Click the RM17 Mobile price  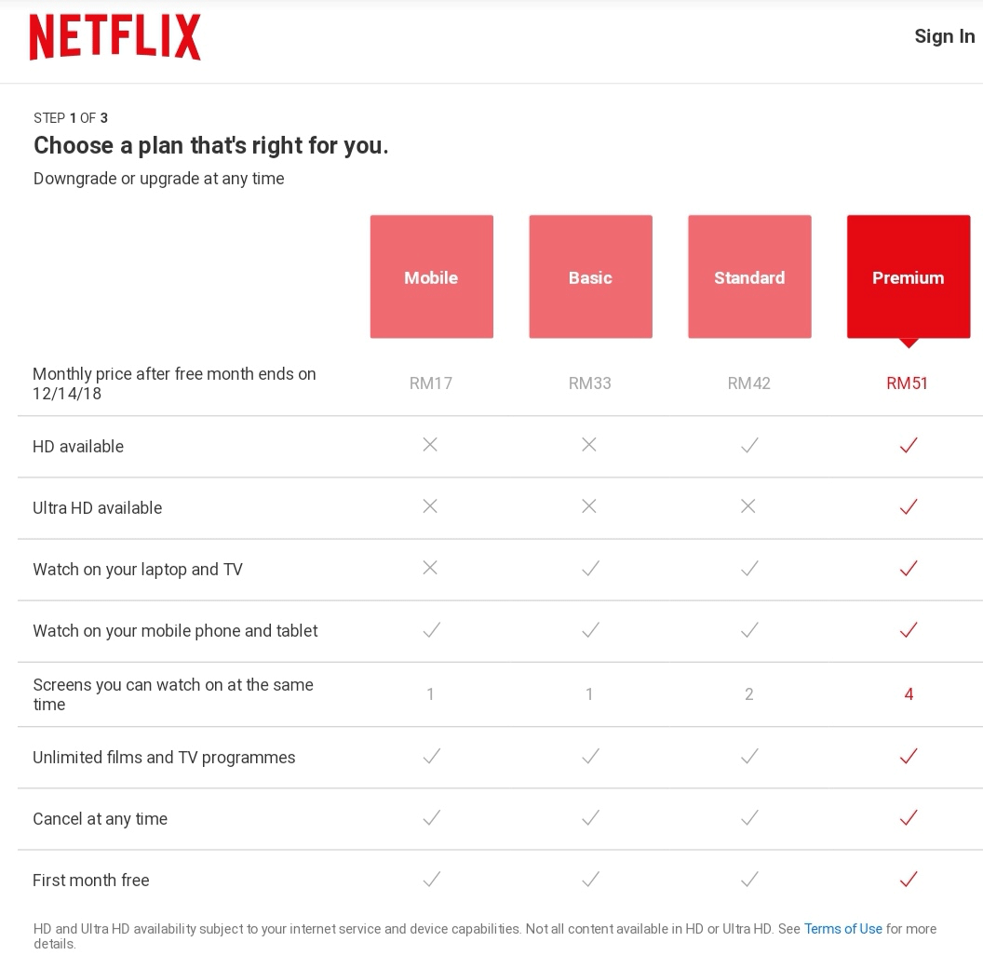pyautogui.click(x=431, y=384)
